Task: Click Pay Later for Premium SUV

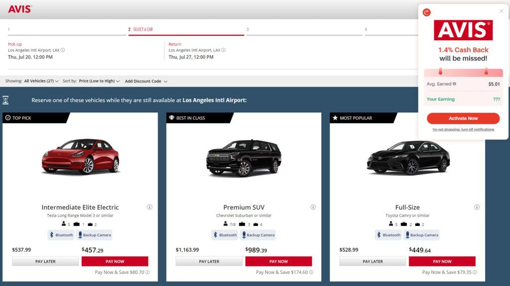Action: pos(209,261)
